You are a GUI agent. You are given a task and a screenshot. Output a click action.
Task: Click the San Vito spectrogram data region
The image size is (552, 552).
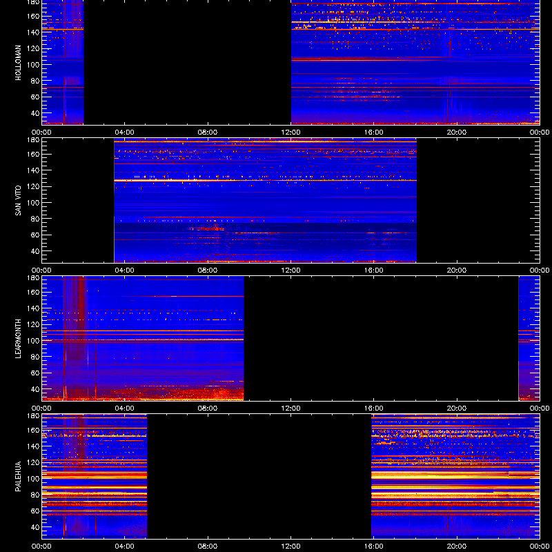click(x=266, y=201)
